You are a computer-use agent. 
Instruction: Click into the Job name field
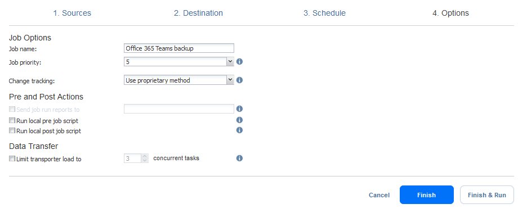179,48
